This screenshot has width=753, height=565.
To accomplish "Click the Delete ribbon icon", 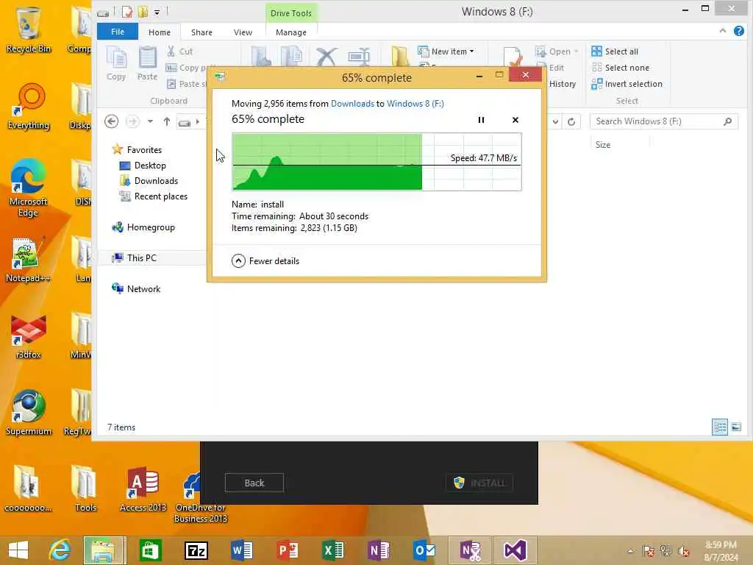I will pyautogui.click(x=326, y=57).
